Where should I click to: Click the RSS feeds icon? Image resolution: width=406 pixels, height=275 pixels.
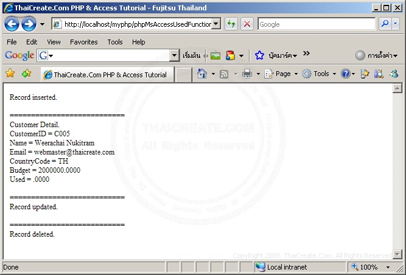pyautogui.click(x=224, y=74)
